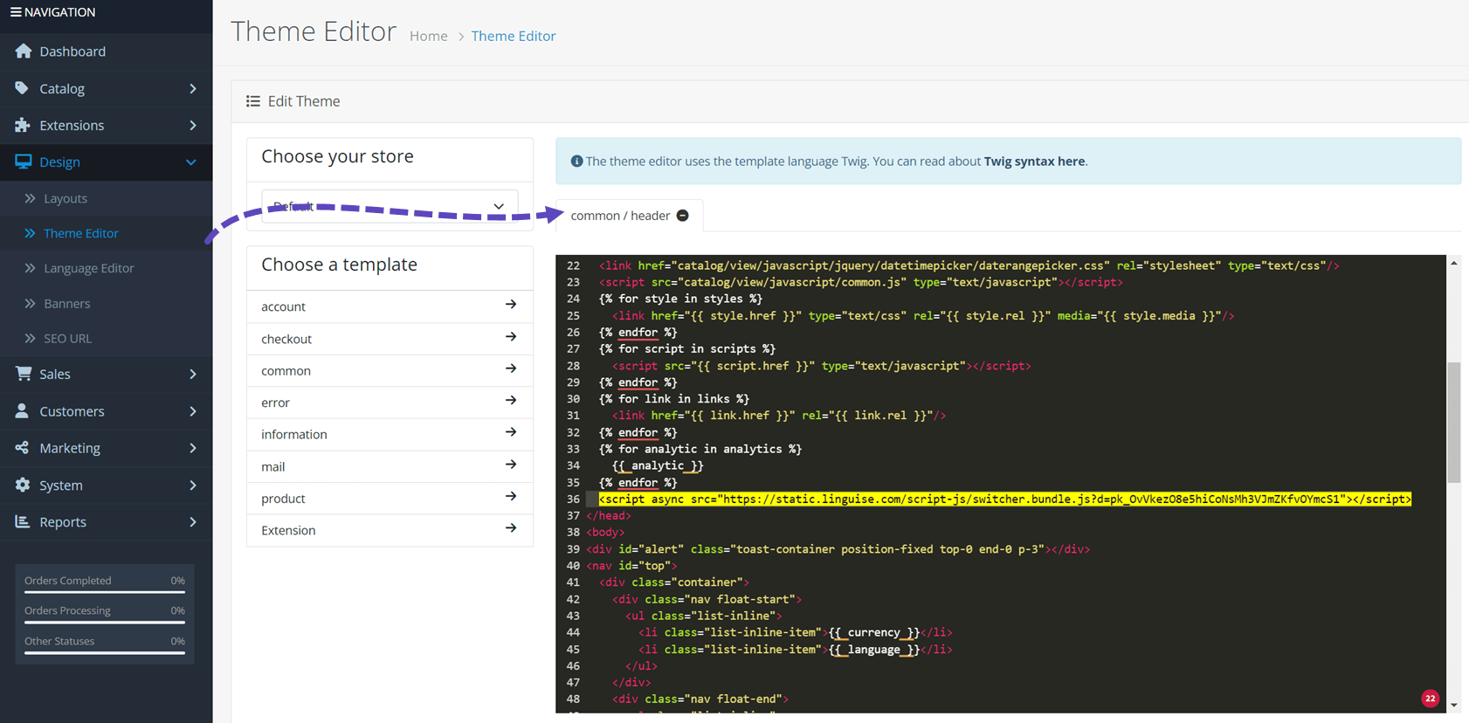
Task: Click the Design monitor icon
Action: tap(23, 162)
